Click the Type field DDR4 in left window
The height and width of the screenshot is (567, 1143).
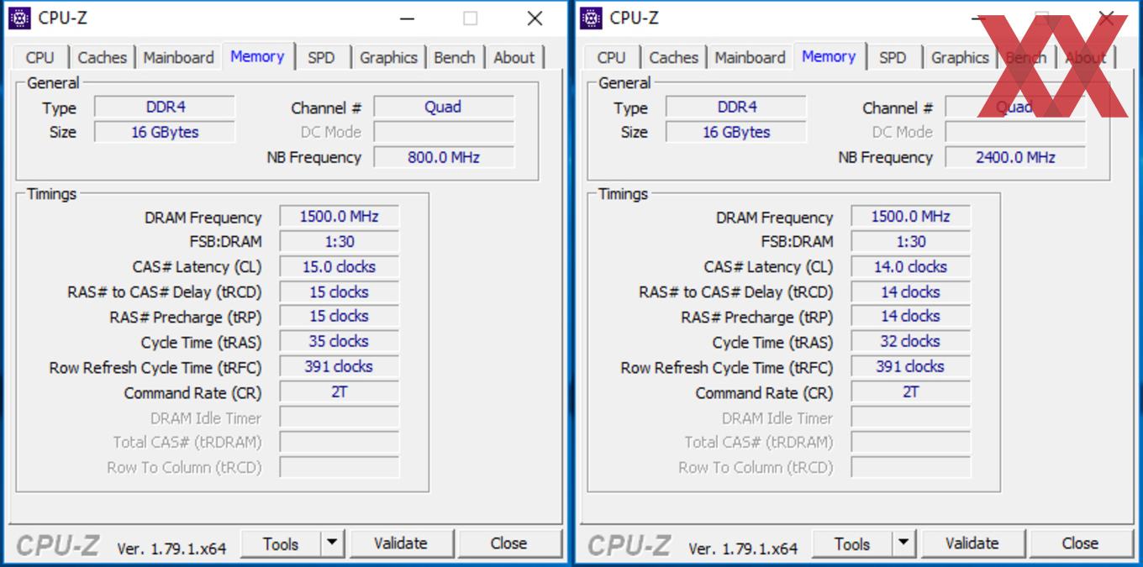click(165, 107)
